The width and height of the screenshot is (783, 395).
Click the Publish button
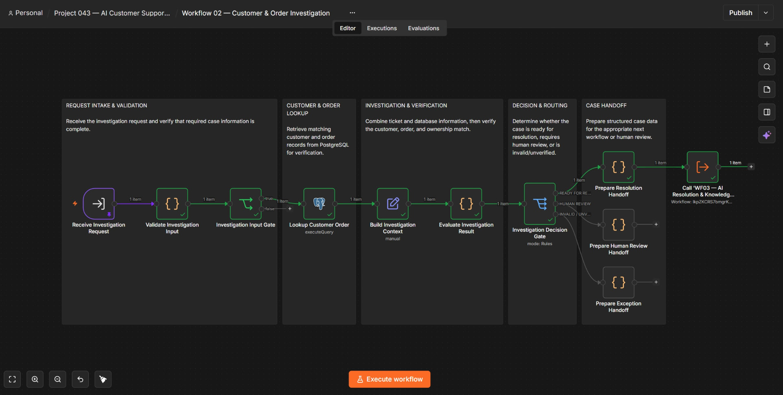[x=741, y=13]
